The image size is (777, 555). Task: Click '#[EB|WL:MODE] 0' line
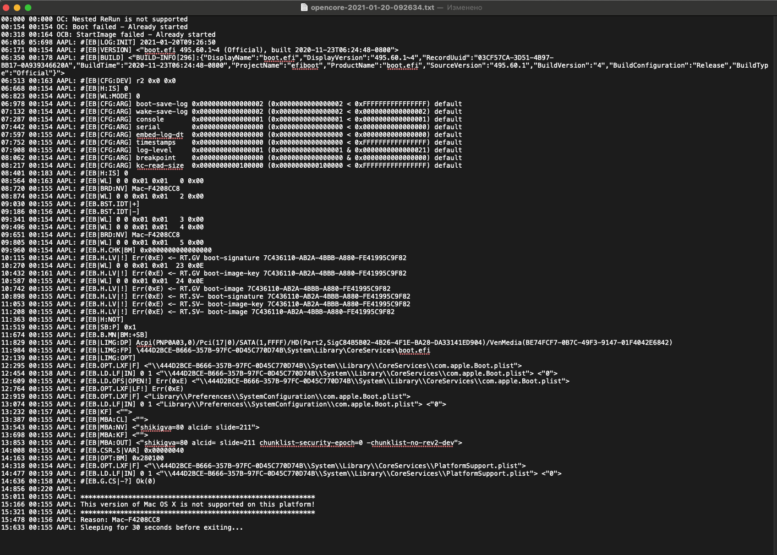(x=70, y=96)
